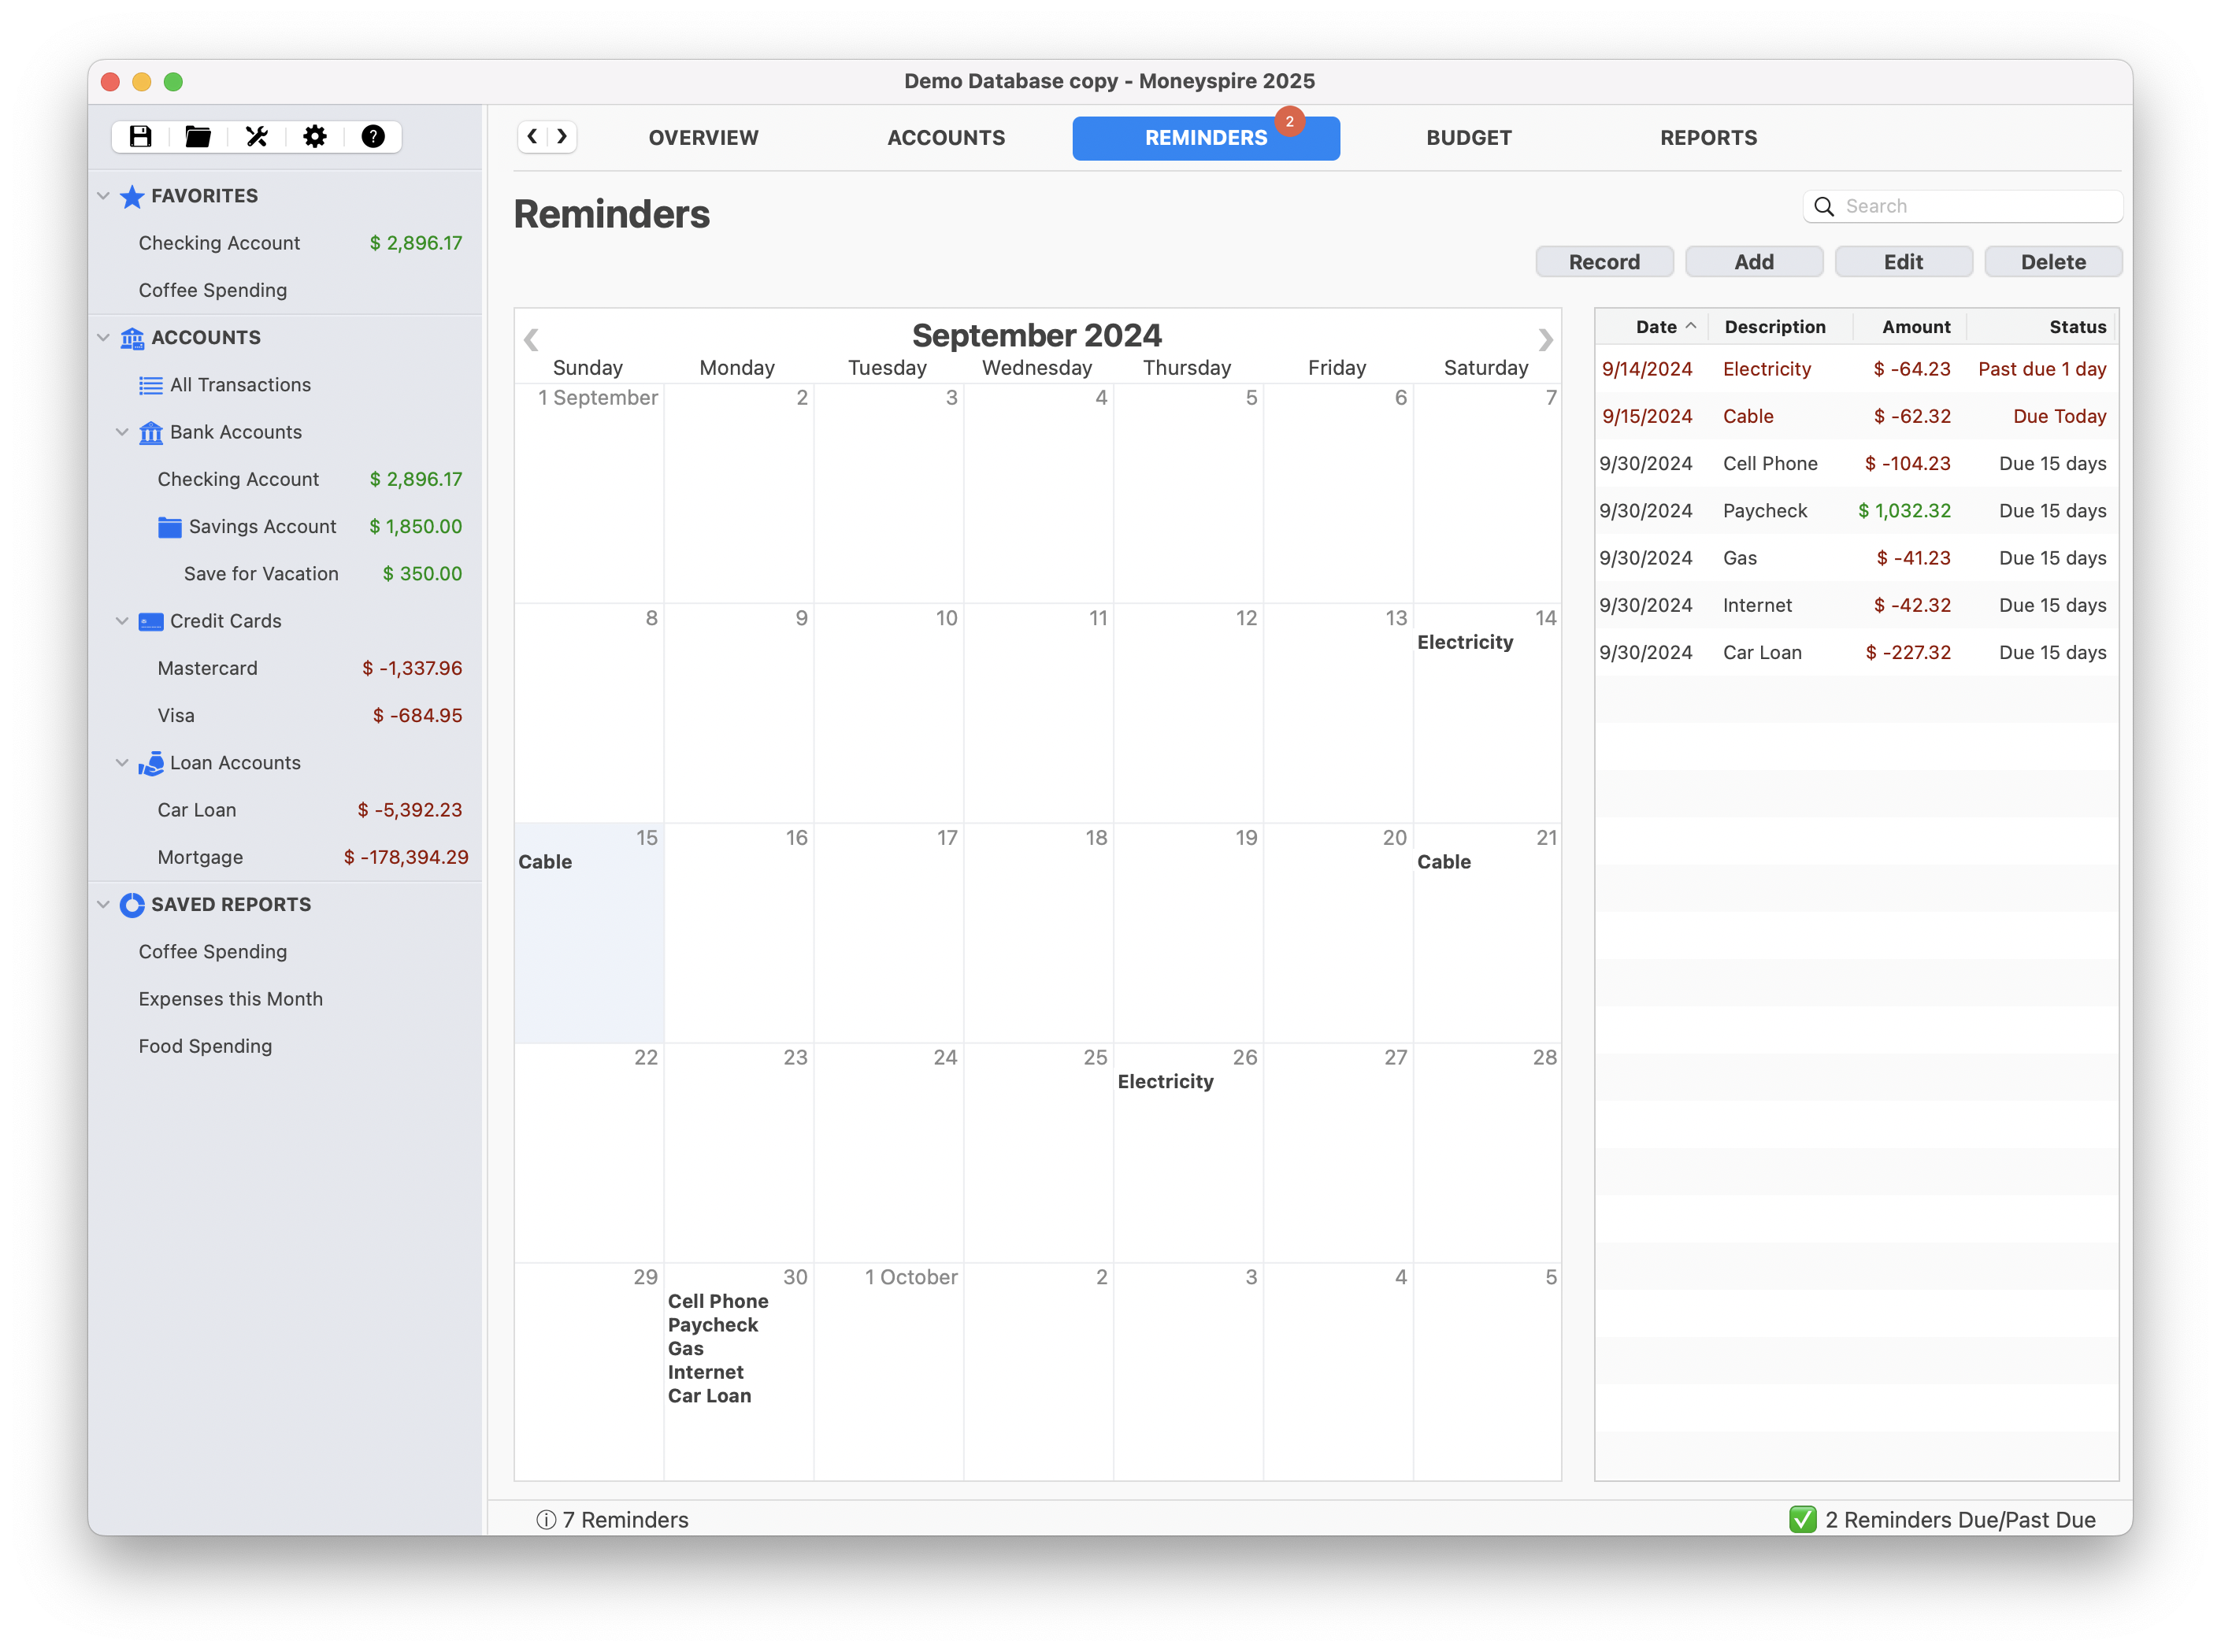Collapse the Bank Accounts group
Screen dimensions: 2221x1652
pyautogui.click(x=122, y=432)
